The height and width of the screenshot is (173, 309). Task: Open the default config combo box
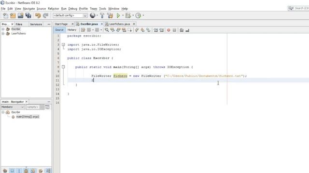(x=70, y=15)
